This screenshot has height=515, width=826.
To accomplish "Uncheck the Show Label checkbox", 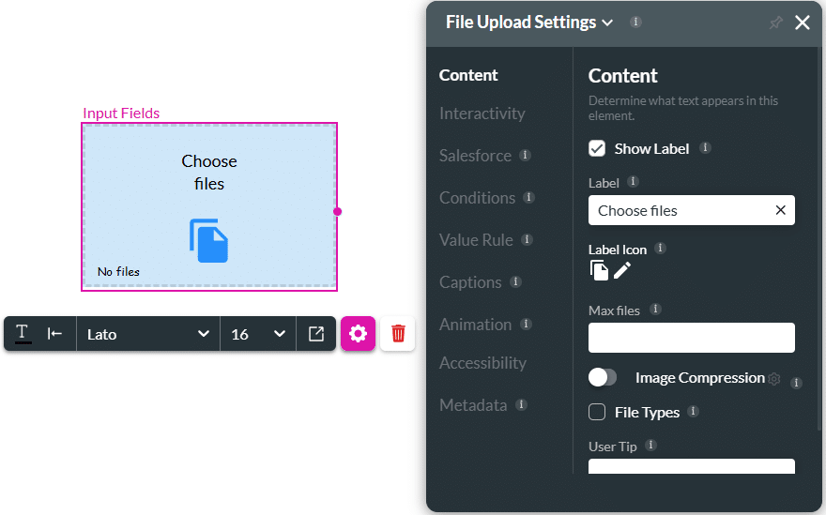I will coord(597,148).
